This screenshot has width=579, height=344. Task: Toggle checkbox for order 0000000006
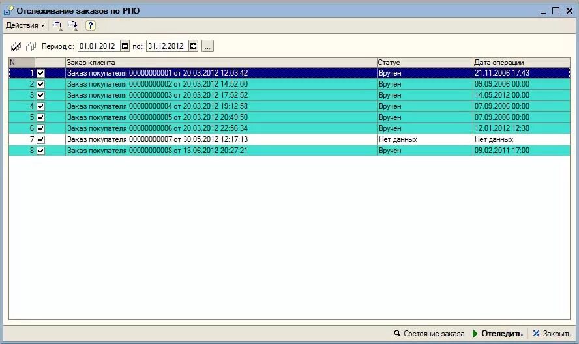click(x=40, y=128)
